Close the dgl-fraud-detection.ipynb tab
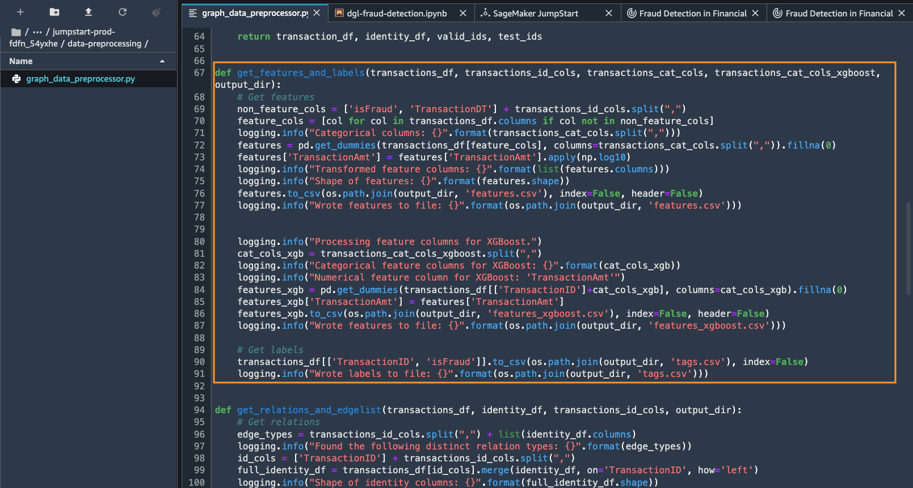The image size is (913, 488). [463, 13]
